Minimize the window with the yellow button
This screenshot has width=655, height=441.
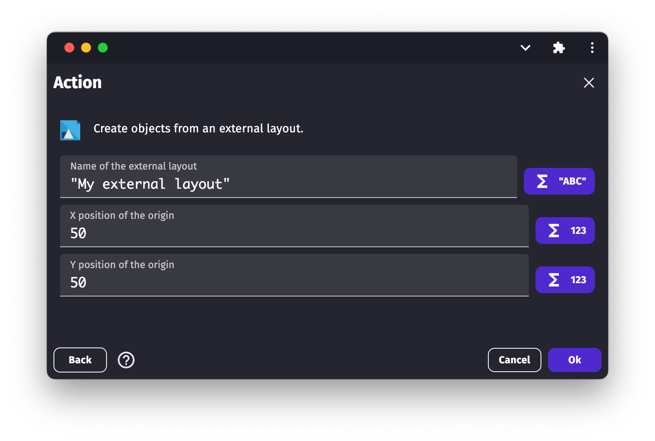(86, 48)
